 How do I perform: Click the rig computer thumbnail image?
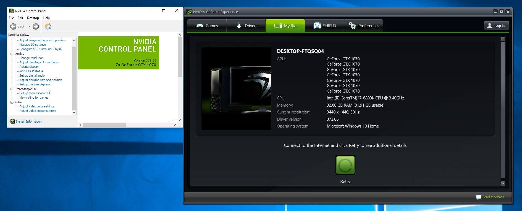pos(236,89)
